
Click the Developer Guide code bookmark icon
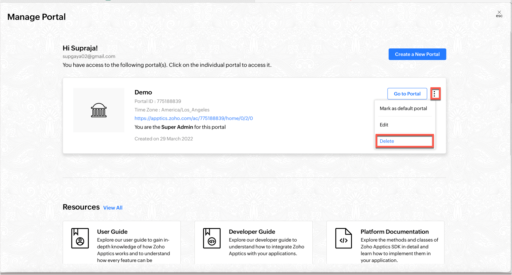(x=211, y=238)
